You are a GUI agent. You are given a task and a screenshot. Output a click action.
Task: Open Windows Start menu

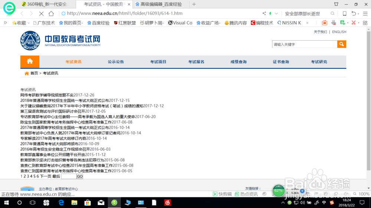pos(6,202)
